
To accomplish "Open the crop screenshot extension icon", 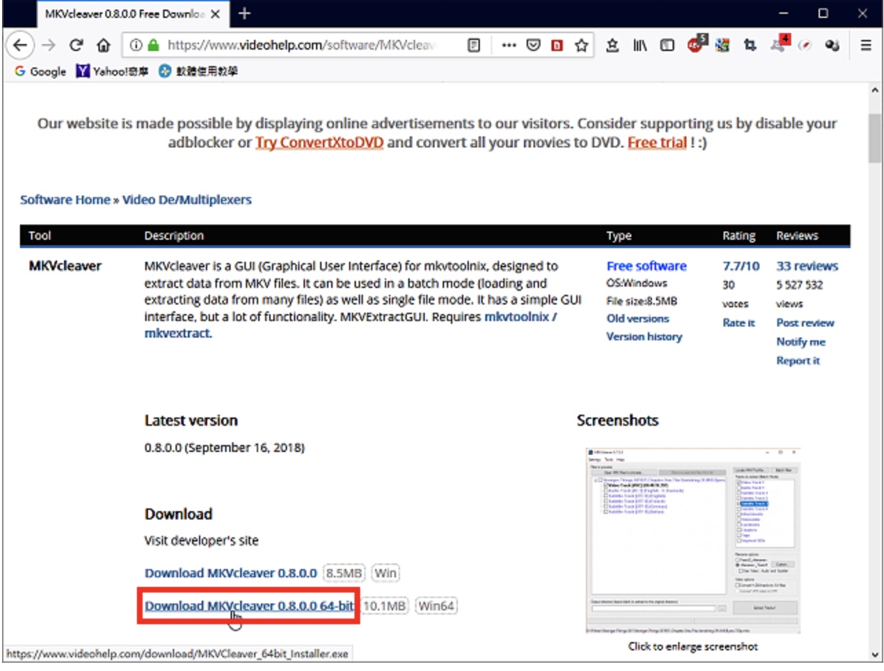I will [750, 45].
